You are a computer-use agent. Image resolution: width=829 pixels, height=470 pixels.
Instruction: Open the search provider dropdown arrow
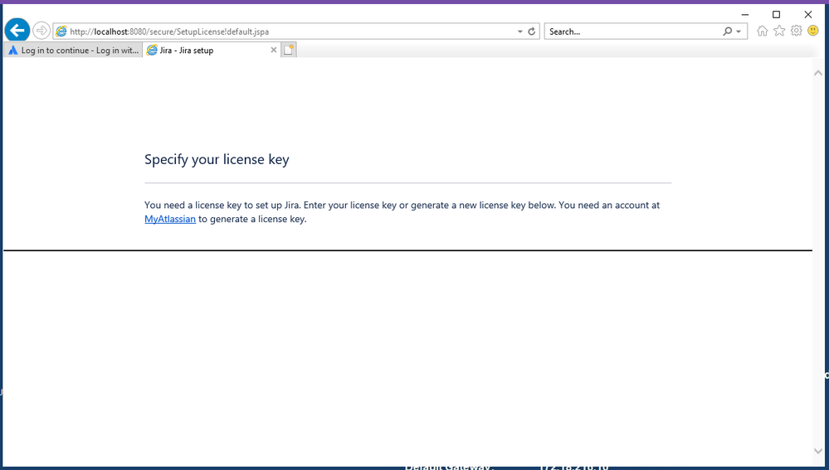(x=739, y=31)
